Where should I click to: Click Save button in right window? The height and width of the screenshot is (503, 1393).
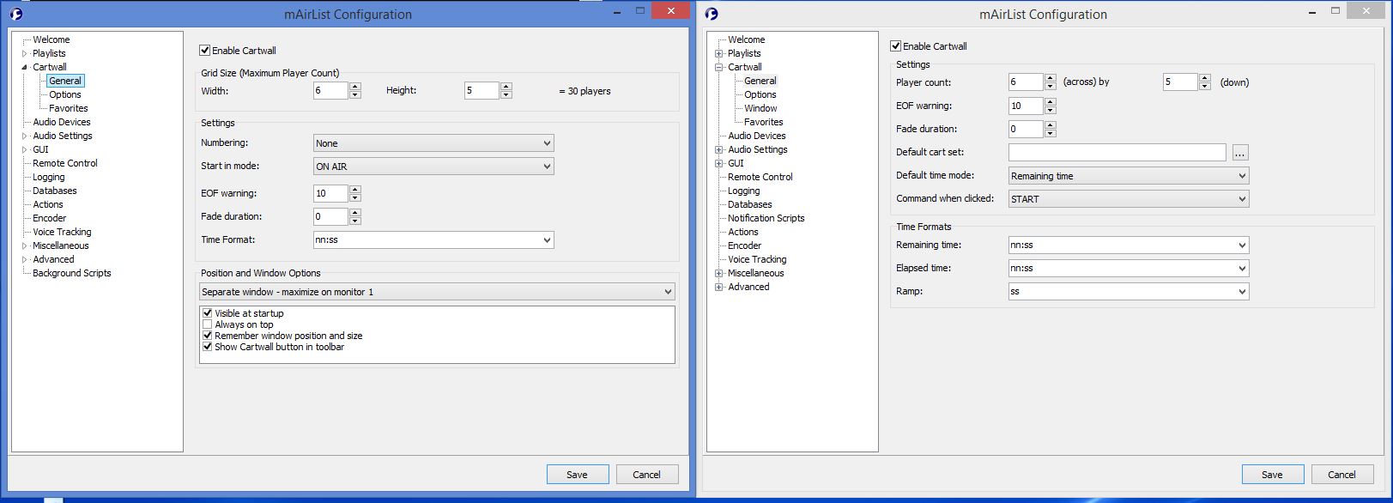tap(1273, 475)
